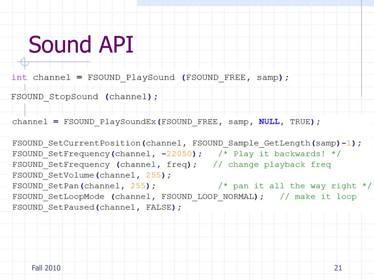Click the 'Play it backwards!' comment
The height and width of the screenshot is (280, 374).
(279, 154)
